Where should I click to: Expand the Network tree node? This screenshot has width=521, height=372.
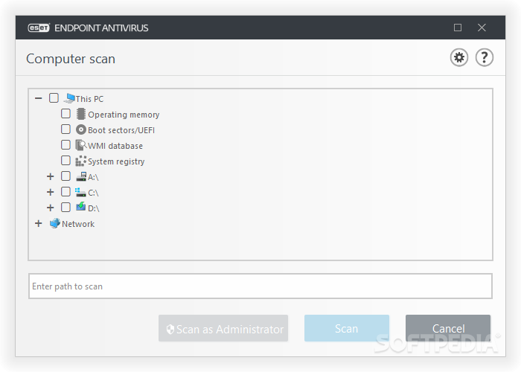point(39,223)
